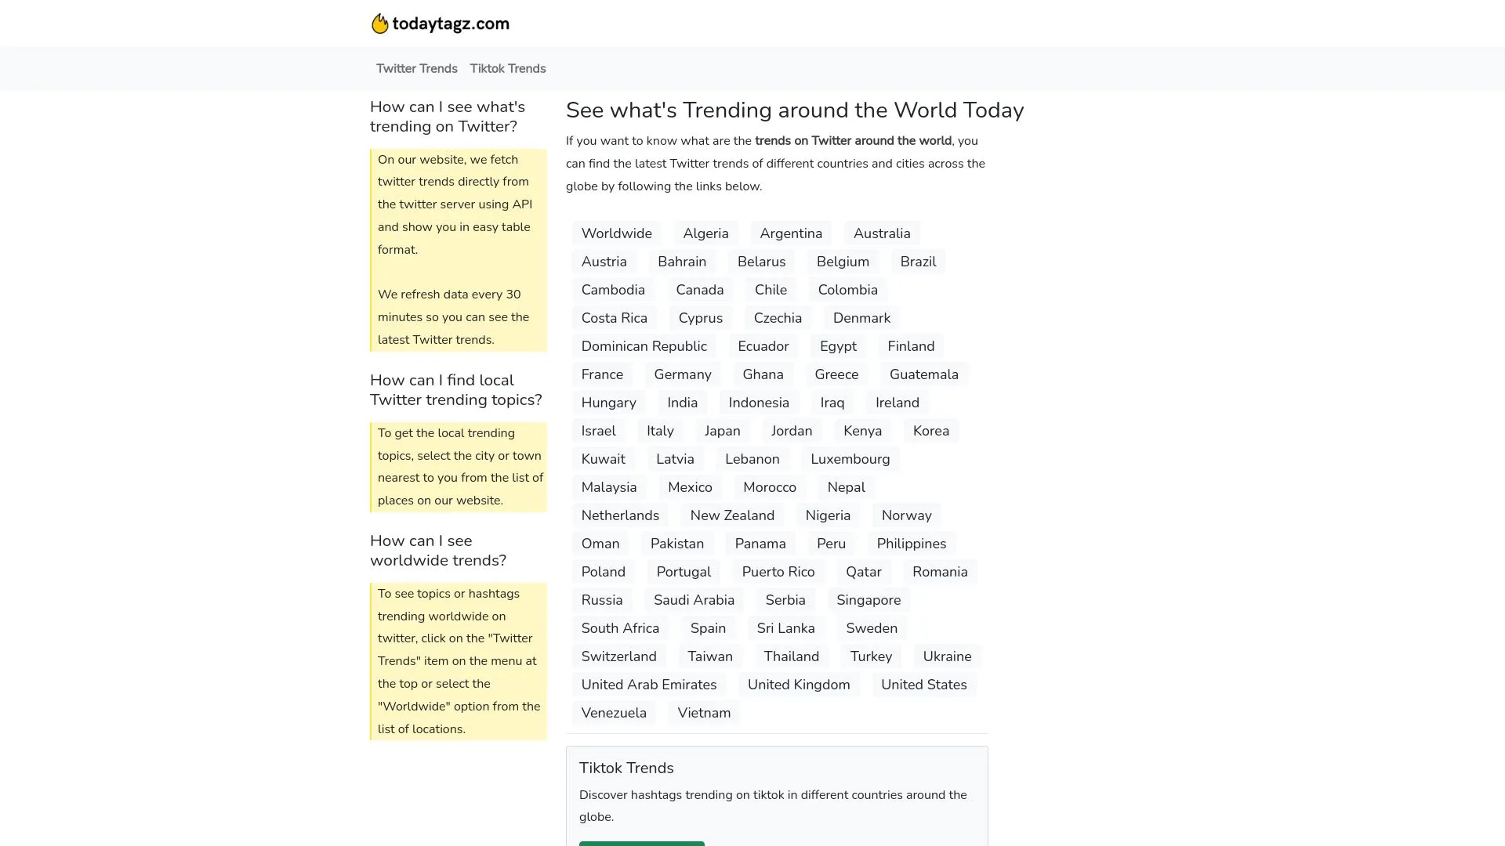Click the todaytagz.com site title

[x=451, y=23]
